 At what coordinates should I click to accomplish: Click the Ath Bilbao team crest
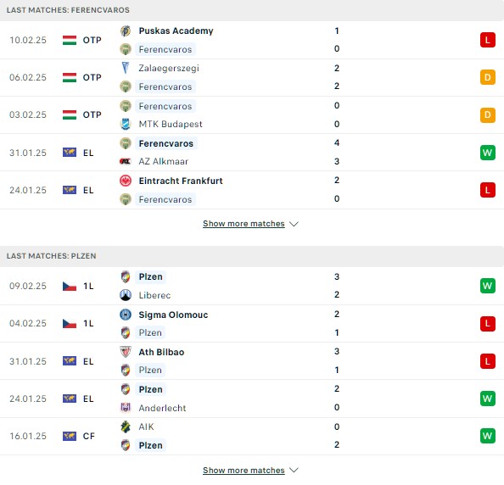(126, 352)
